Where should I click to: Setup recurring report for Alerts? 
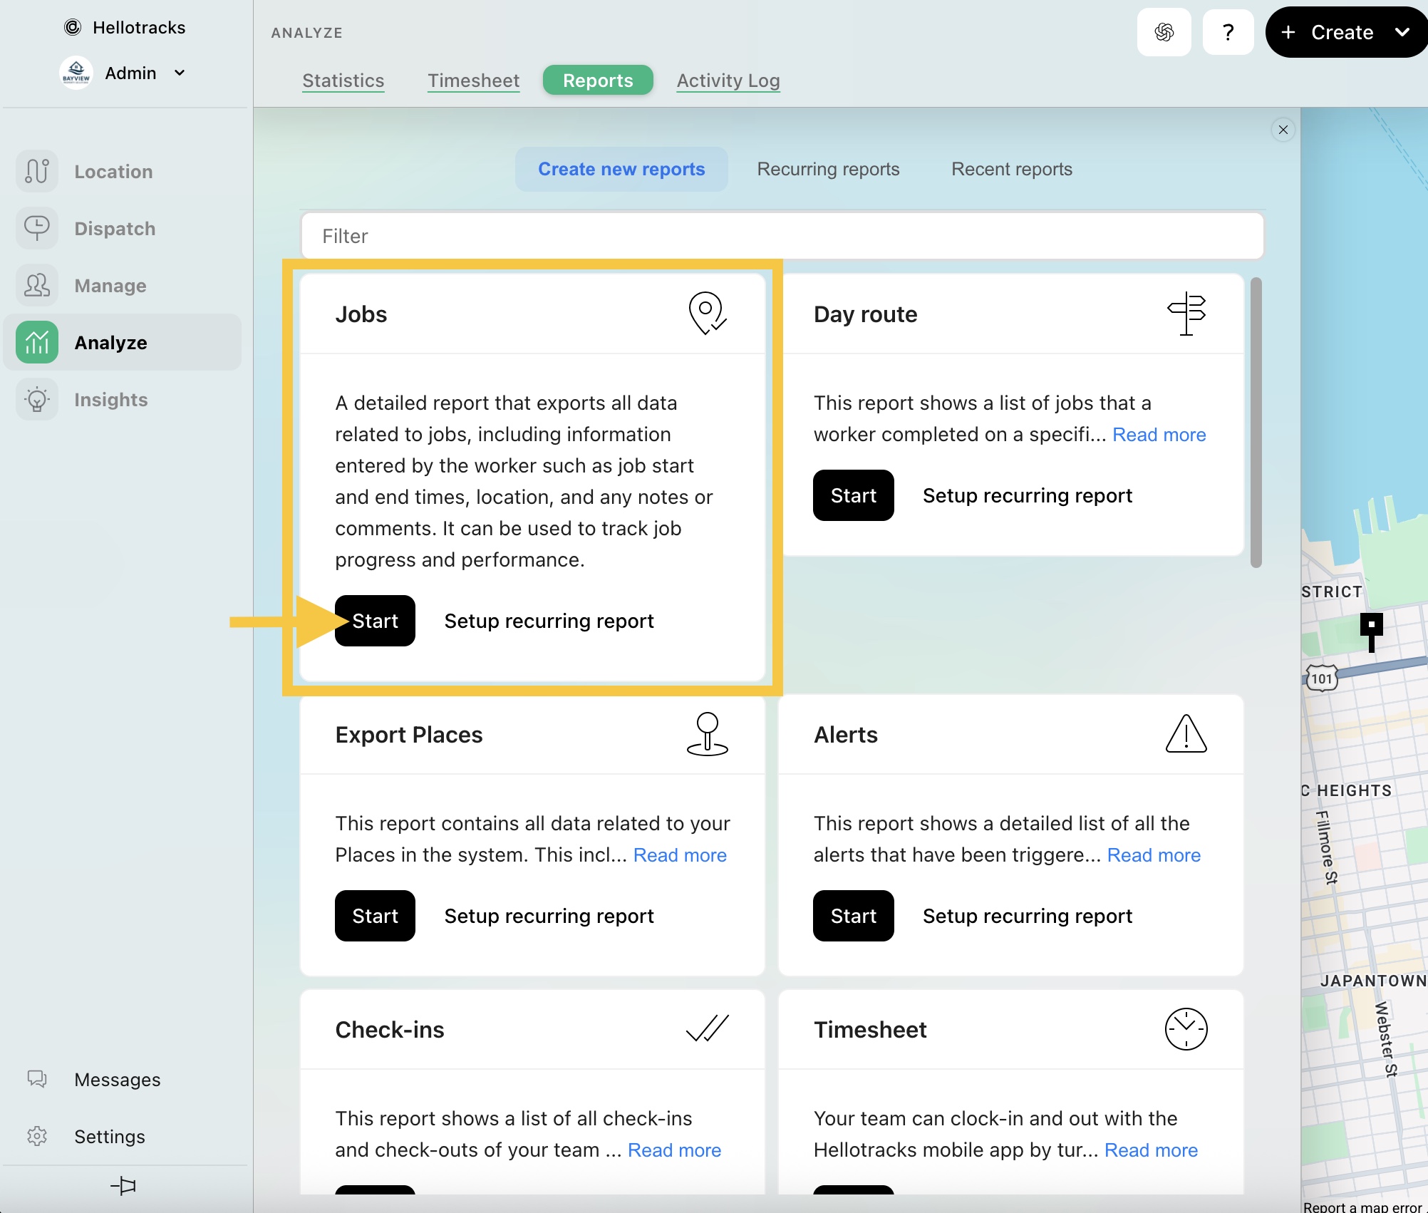pyautogui.click(x=1027, y=916)
